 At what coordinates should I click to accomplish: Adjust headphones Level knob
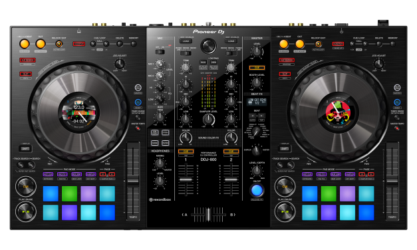[x=160, y=181]
